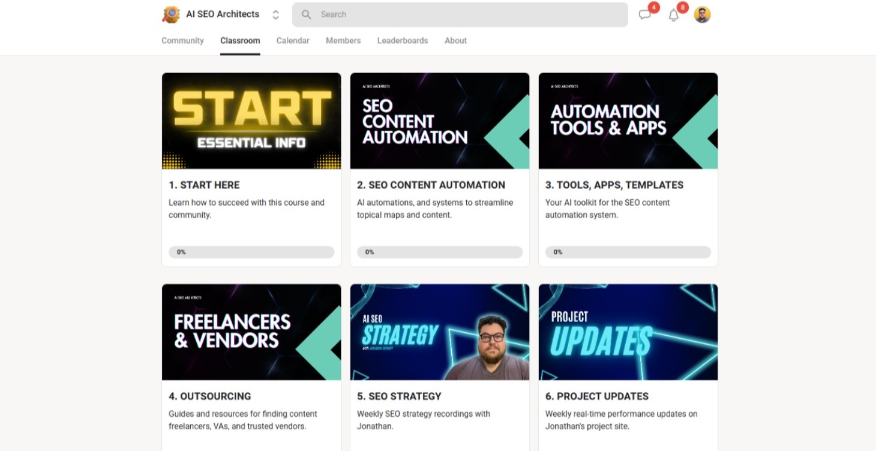Open the user profile avatar
The height and width of the screenshot is (451, 876).
(x=703, y=15)
